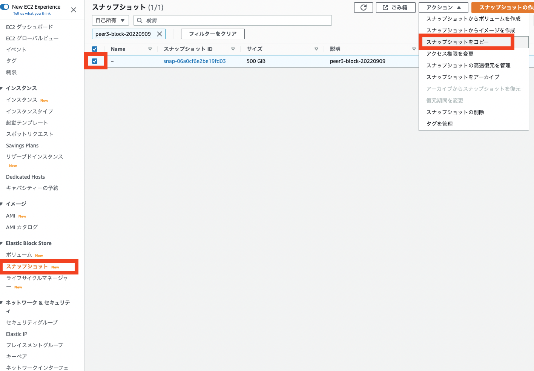Click the 500 GiB size cell
Image resolution: width=534 pixels, height=371 pixels.
pyautogui.click(x=256, y=61)
